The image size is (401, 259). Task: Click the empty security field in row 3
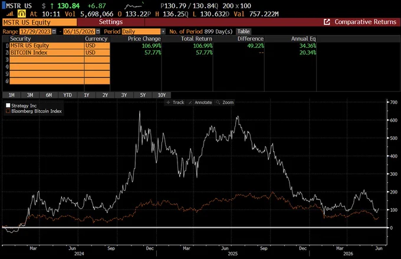click(47, 60)
